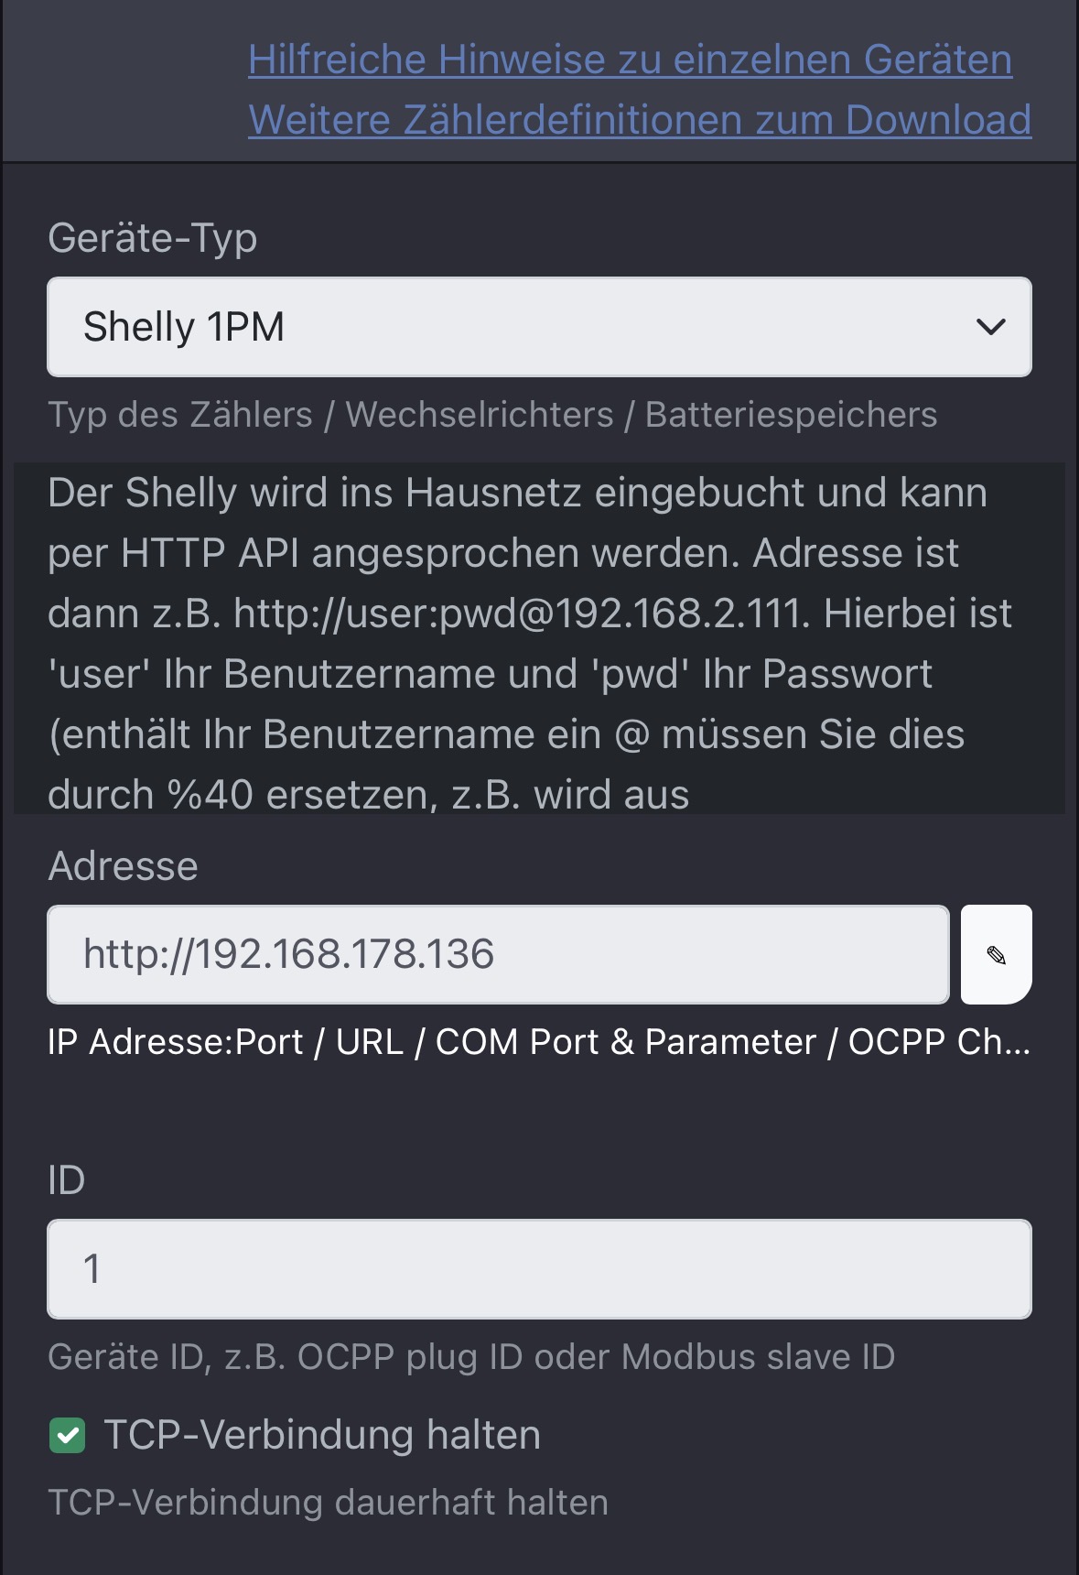
Task: Click the "Geräte-Typ" field label
Action: tap(152, 238)
